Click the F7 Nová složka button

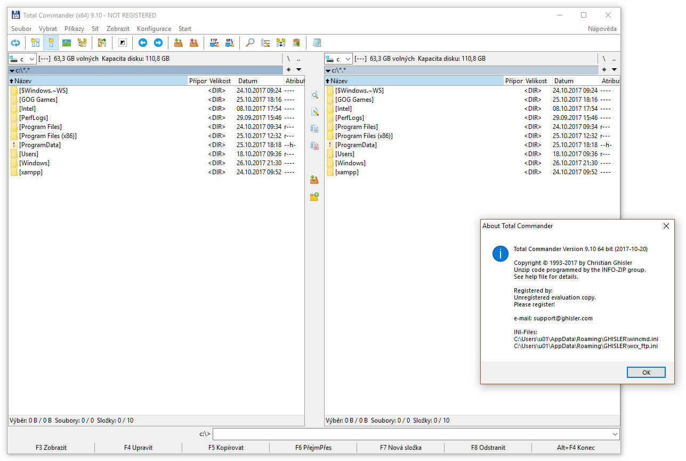coord(401,448)
